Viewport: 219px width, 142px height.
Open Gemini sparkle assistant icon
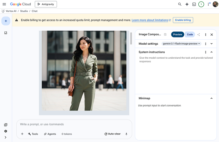click(187, 4)
